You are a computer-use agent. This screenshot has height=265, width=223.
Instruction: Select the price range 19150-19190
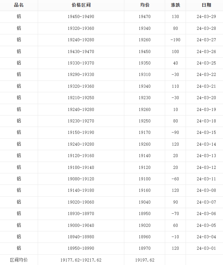pos(81,132)
